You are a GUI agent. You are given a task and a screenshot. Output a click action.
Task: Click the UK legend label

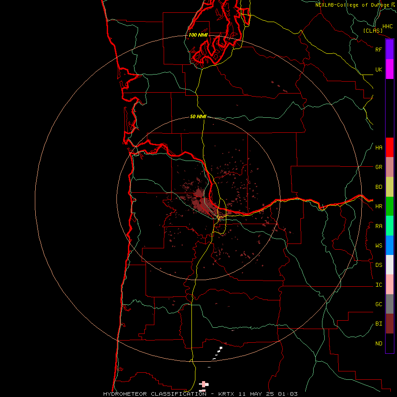click(378, 69)
